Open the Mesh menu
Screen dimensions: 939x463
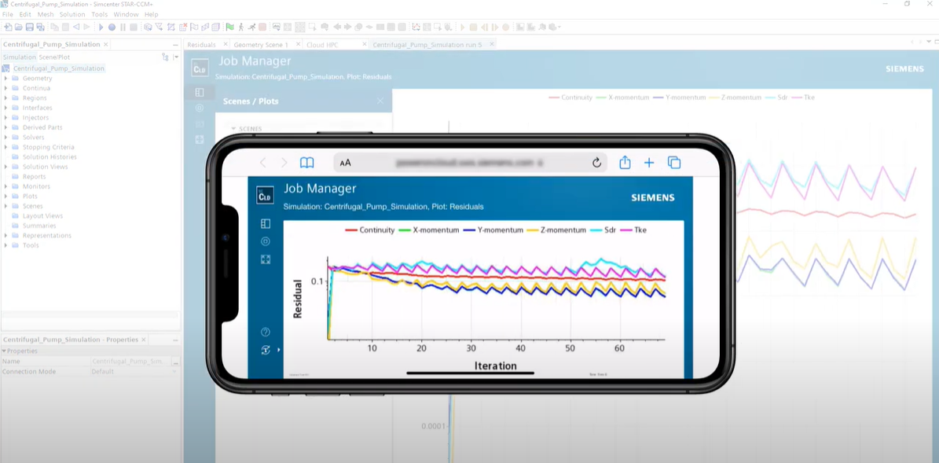click(x=46, y=14)
